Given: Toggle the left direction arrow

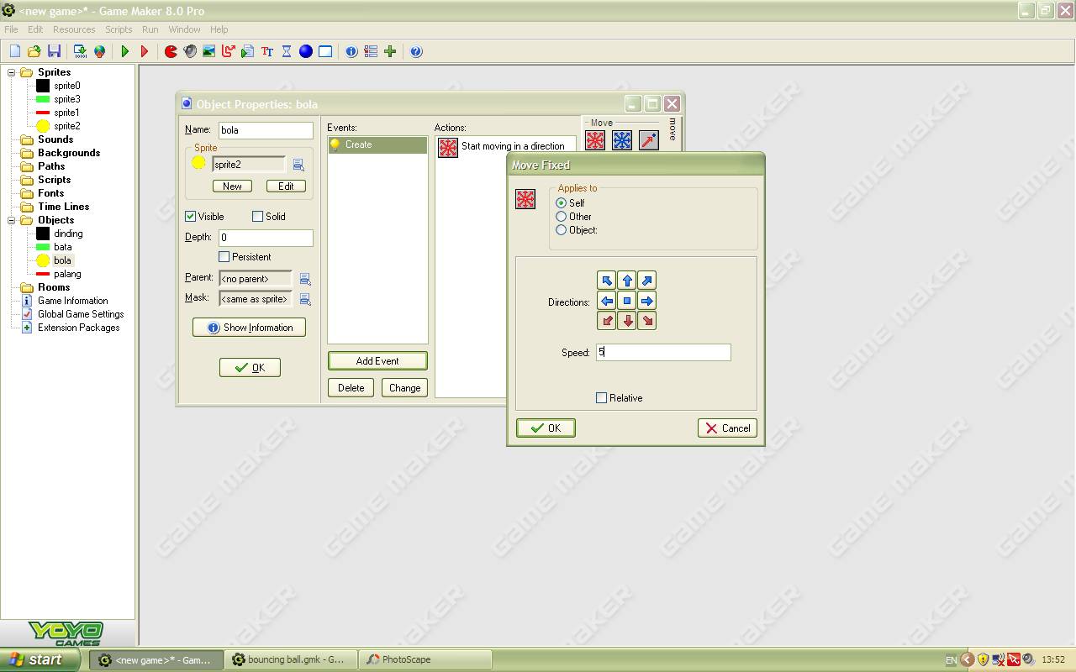Looking at the screenshot, I should point(607,301).
